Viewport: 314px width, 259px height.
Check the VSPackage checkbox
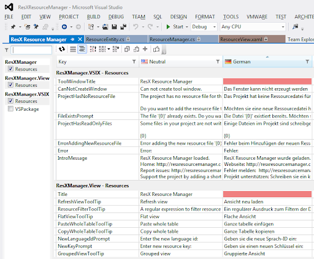coord(10,109)
